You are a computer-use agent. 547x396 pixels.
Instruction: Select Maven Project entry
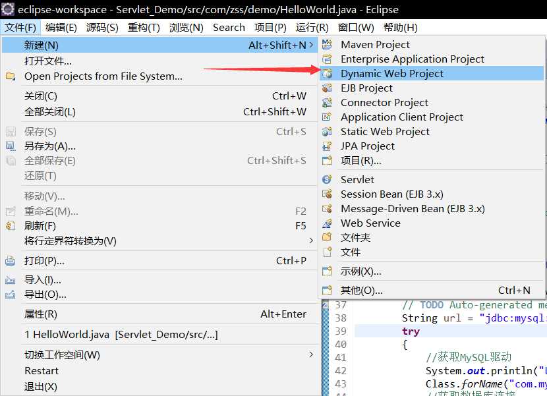pyautogui.click(x=432, y=44)
